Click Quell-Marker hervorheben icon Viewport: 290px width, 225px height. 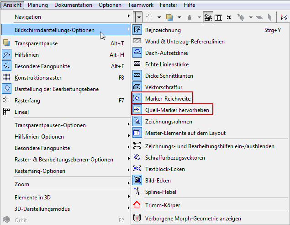point(137,110)
